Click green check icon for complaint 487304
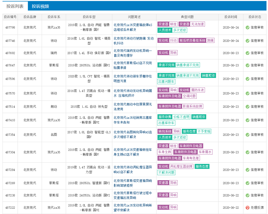This screenshot has width=268, height=214. pos(247,152)
